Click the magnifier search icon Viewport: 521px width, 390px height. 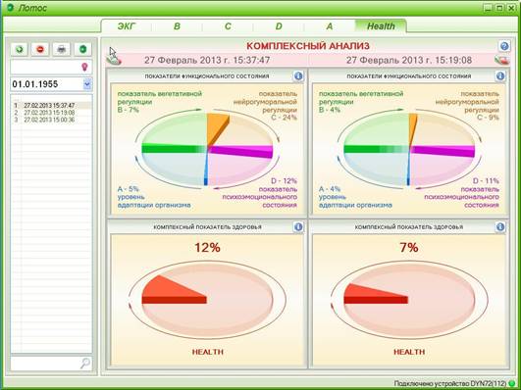pyautogui.click(x=85, y=364)
